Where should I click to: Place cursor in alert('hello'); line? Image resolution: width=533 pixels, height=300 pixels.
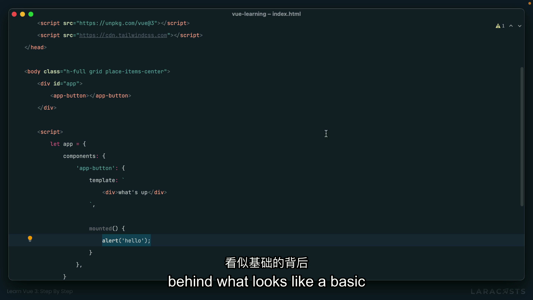tap(126, 241)
